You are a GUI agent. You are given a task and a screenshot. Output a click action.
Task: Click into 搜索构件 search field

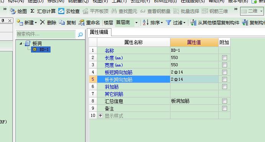46,34
